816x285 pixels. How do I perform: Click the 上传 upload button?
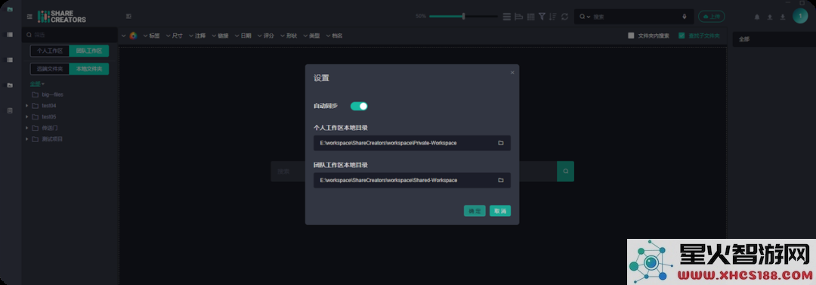712,17
